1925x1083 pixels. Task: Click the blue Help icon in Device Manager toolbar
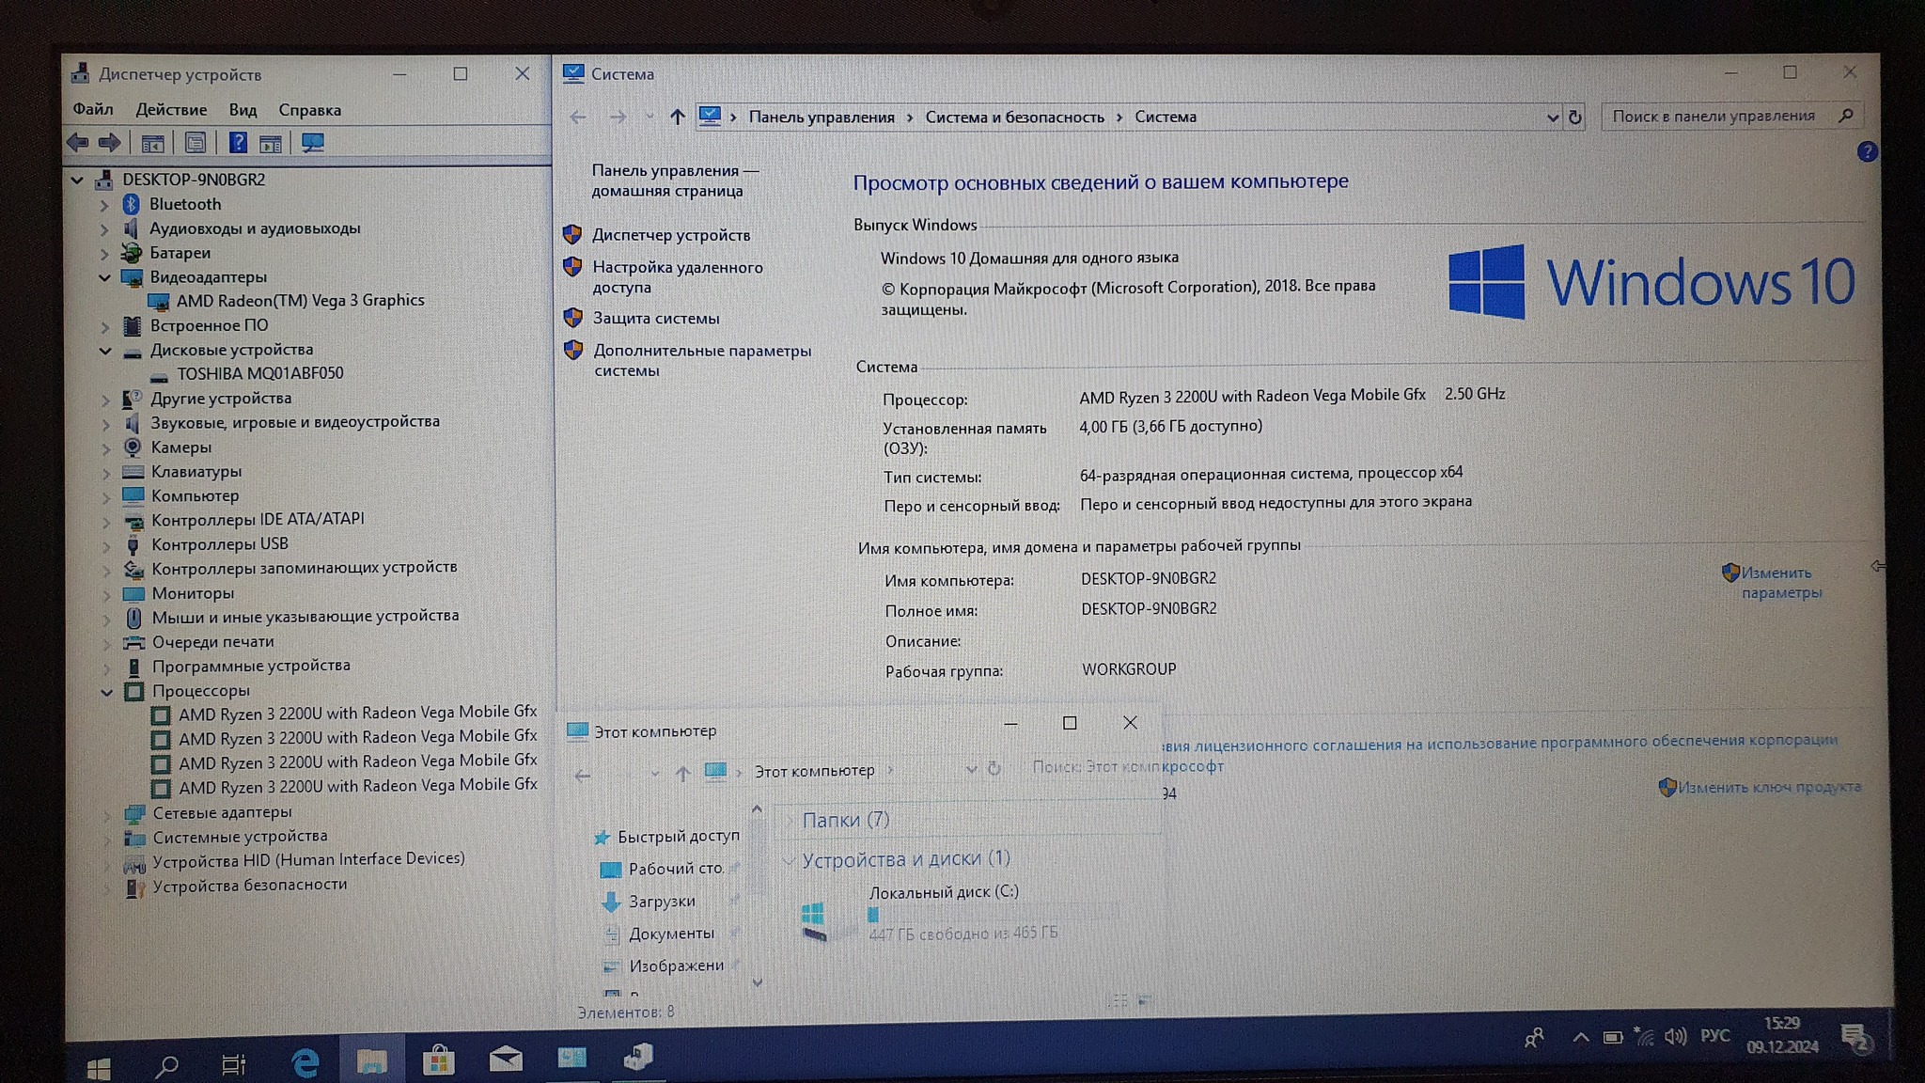[x=238, y=143]
